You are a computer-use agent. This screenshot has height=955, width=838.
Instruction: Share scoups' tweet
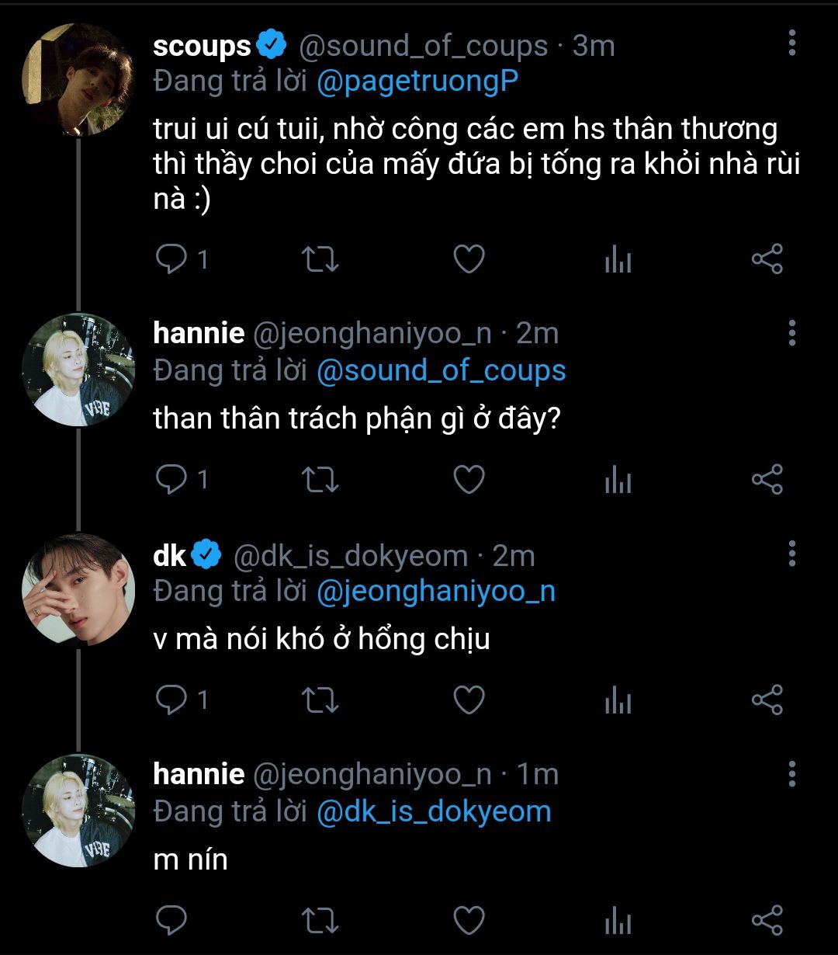click(767, 259)
